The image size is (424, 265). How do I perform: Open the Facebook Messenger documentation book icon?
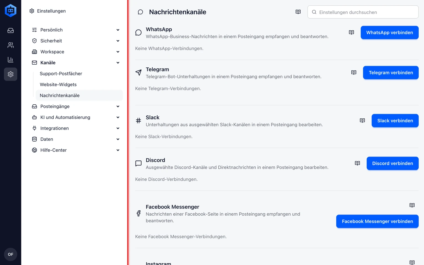(x=412, y=205)
